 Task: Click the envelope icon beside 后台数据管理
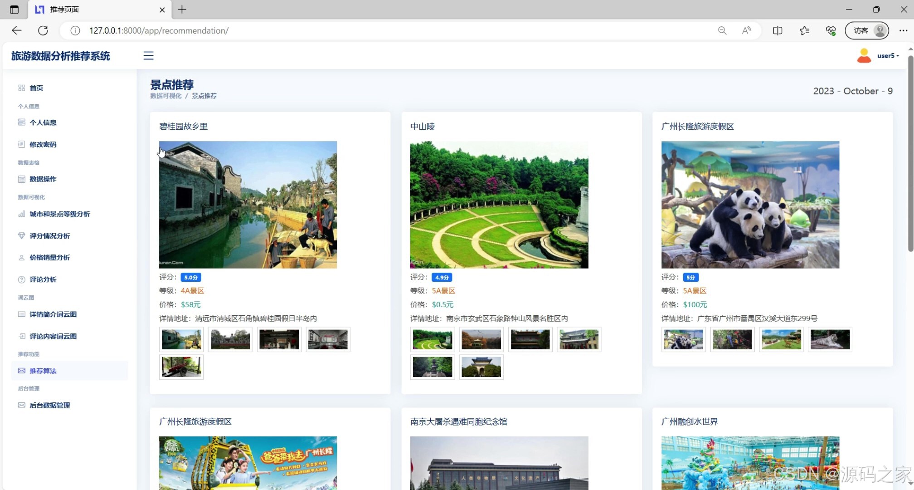pos(21,405)
